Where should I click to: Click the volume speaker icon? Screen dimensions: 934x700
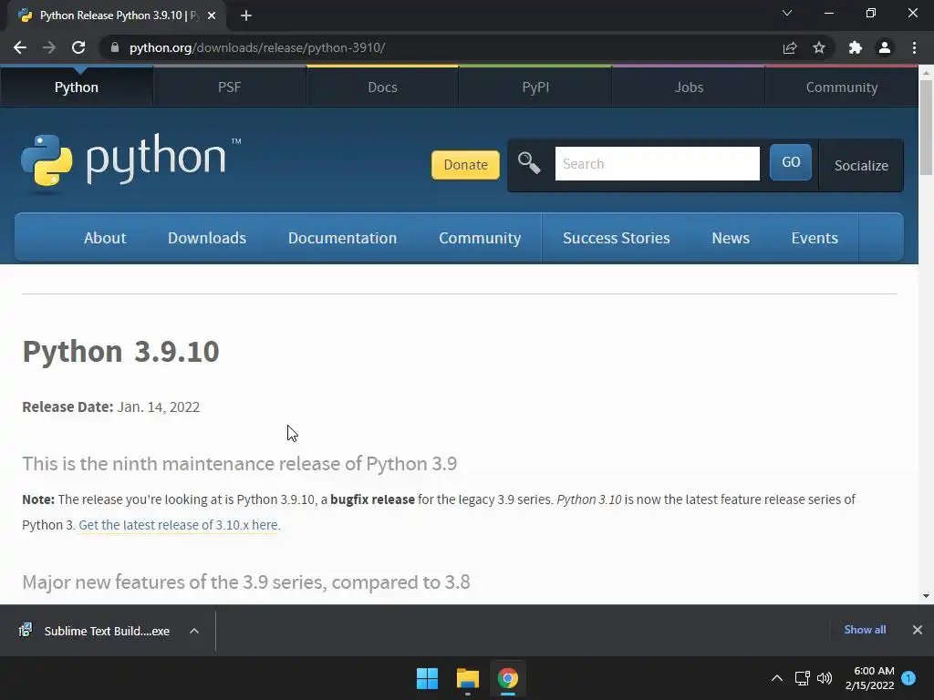coord(825,678)
